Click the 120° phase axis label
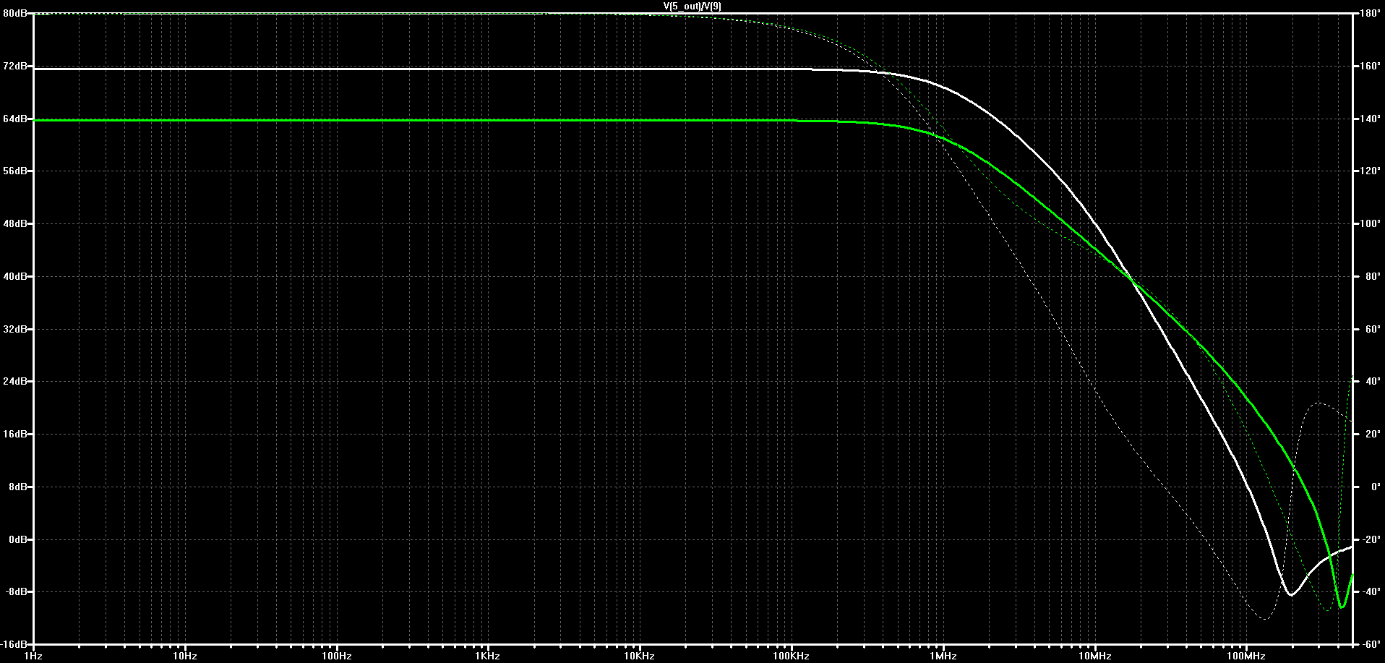Viewport: 1385px width, 663px height. pyautogui.click(x=1370, y=171)
